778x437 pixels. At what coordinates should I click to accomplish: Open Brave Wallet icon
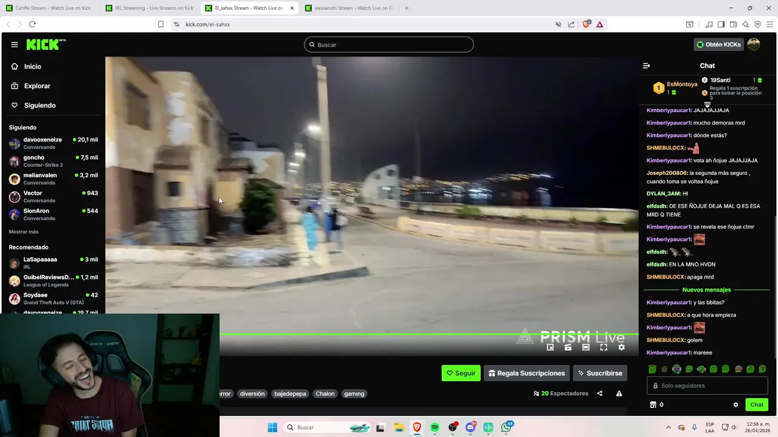(x=734, y=24)
